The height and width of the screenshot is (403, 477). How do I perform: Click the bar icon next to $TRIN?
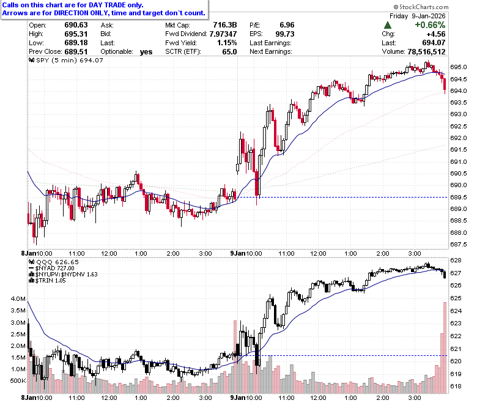coord(31,280)
